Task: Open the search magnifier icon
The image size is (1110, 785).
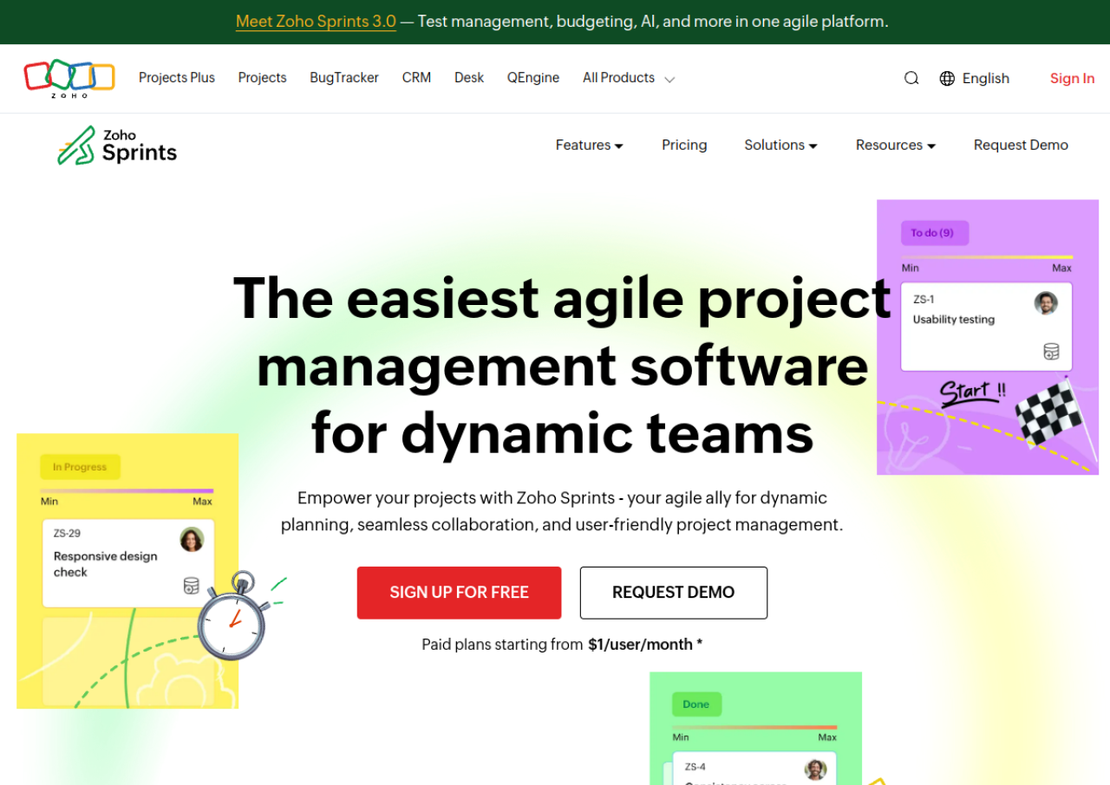Action: (911, 78)
